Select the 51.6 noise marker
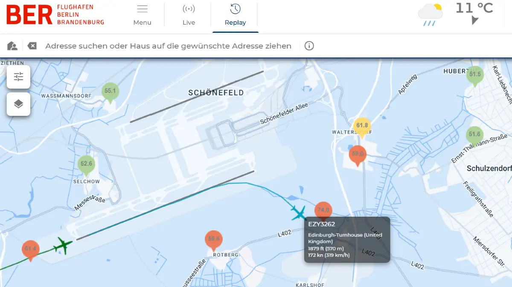 click(x=474, y=136)
